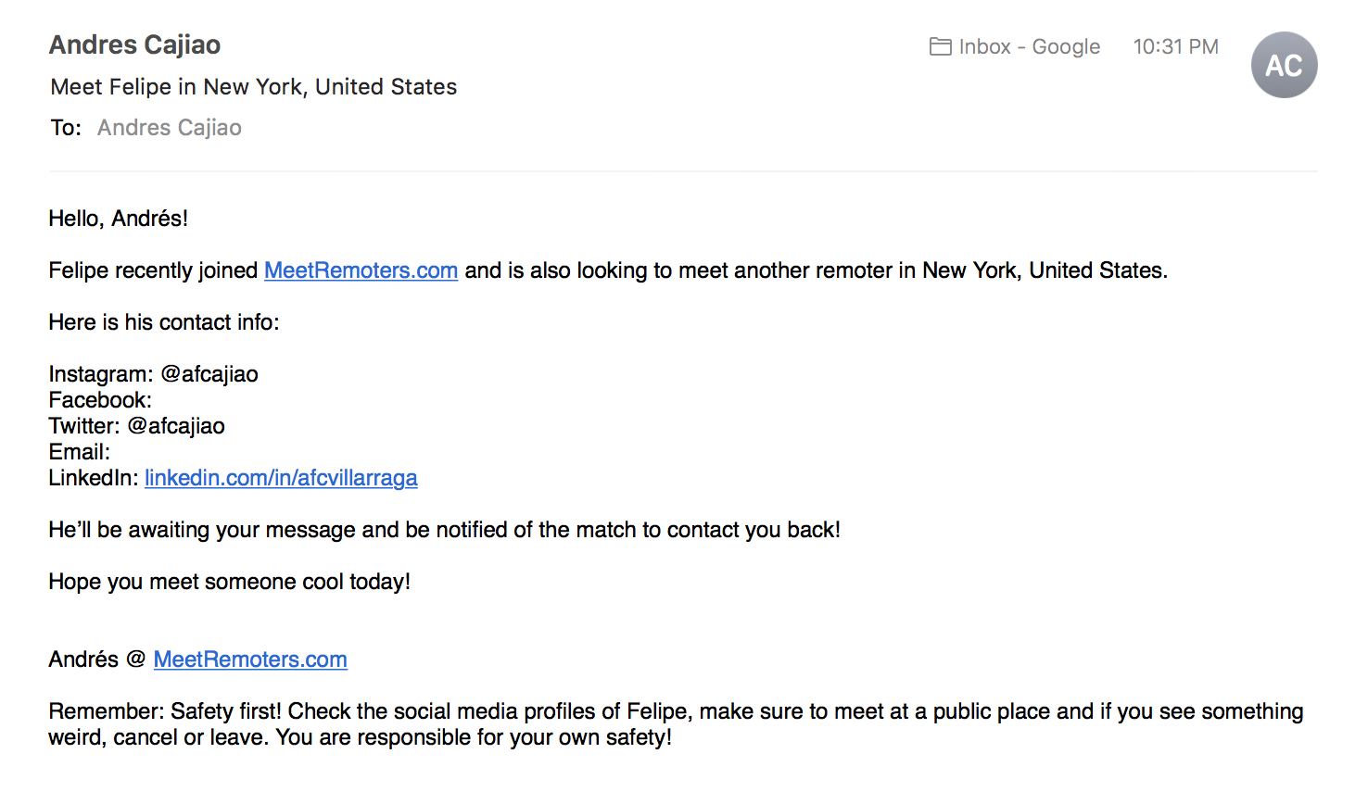Click the Hello, Andrés! greeting
The image size is (1368, 804).
[x=118, y=219]
